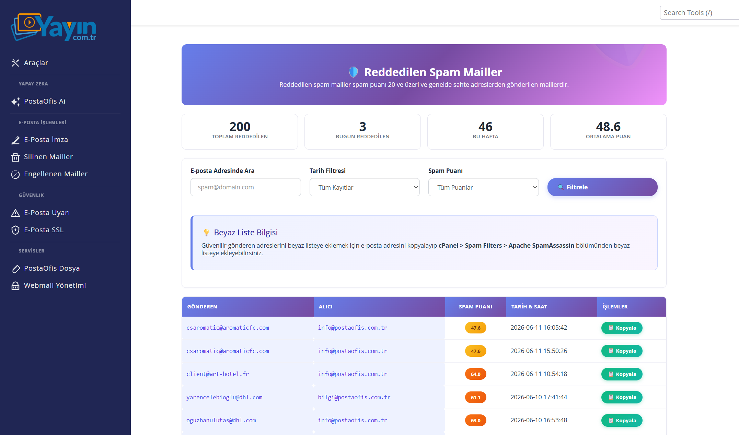Focus the E-posta Adresinde Ara input

coord(246,187)
